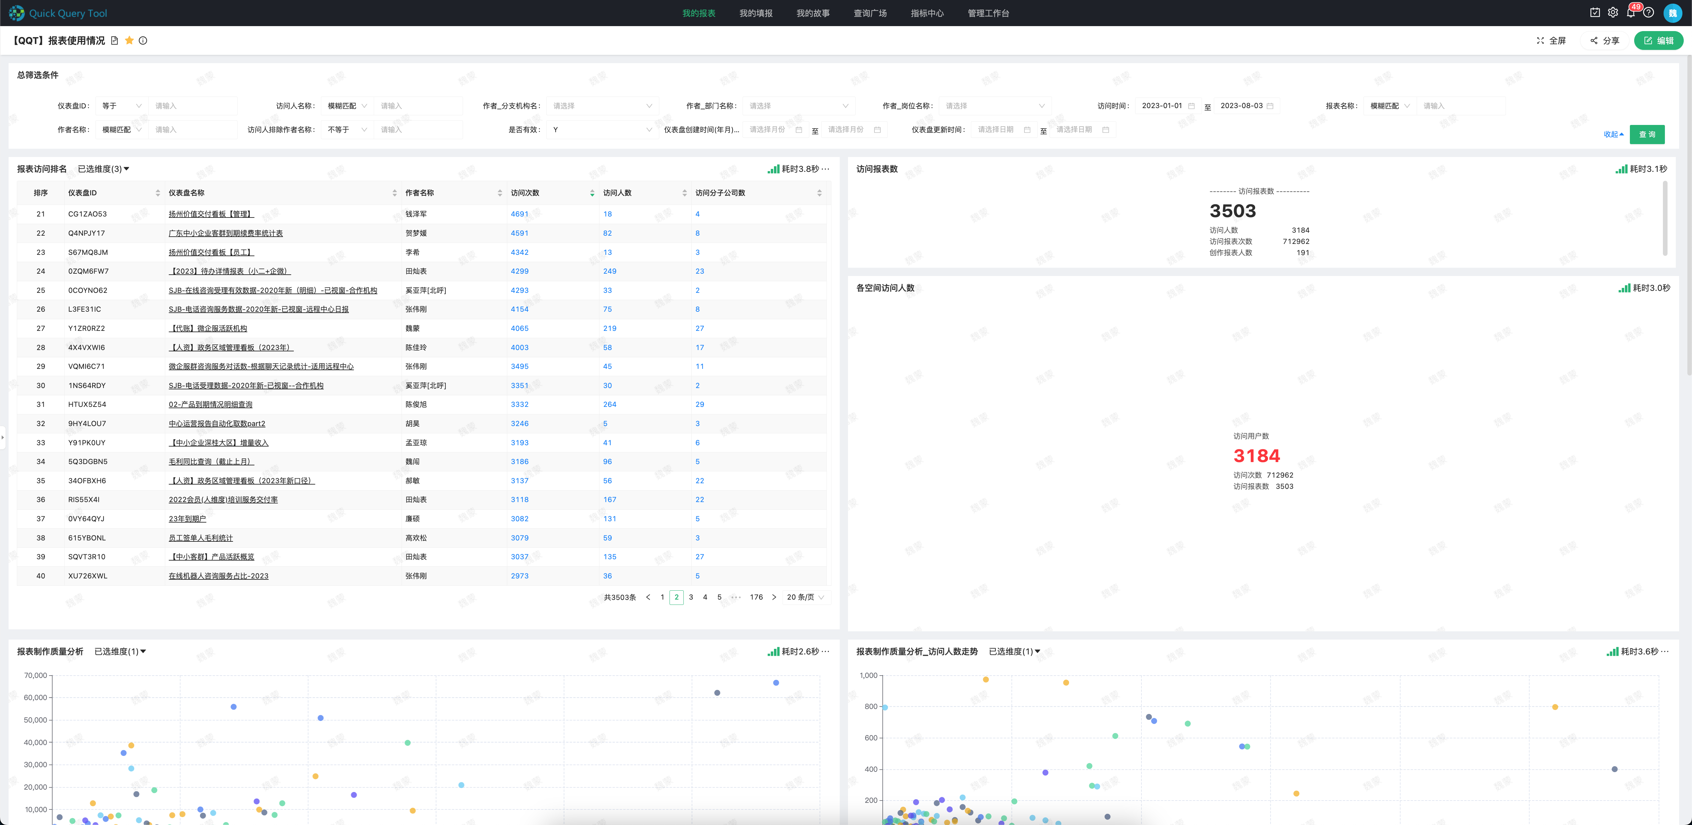Sort table by 仪表盘名称 column
This screenshot has height=825, width=1692.
pos(394,193)
